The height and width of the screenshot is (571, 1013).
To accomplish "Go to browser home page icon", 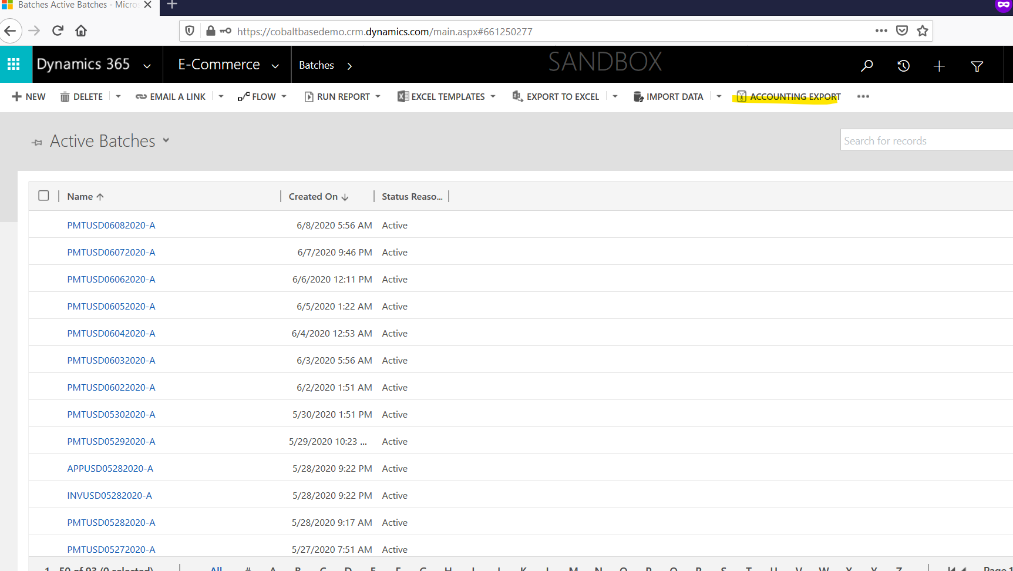I will point(81,31).
